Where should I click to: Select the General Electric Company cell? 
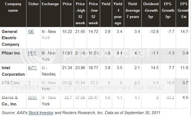11,38
